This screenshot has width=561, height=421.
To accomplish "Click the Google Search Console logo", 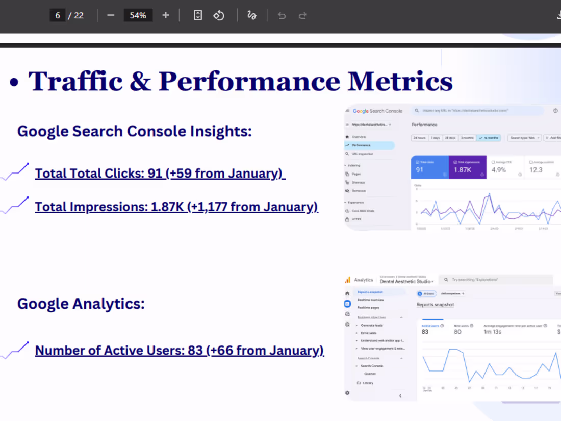I will [x=377, y=111].
